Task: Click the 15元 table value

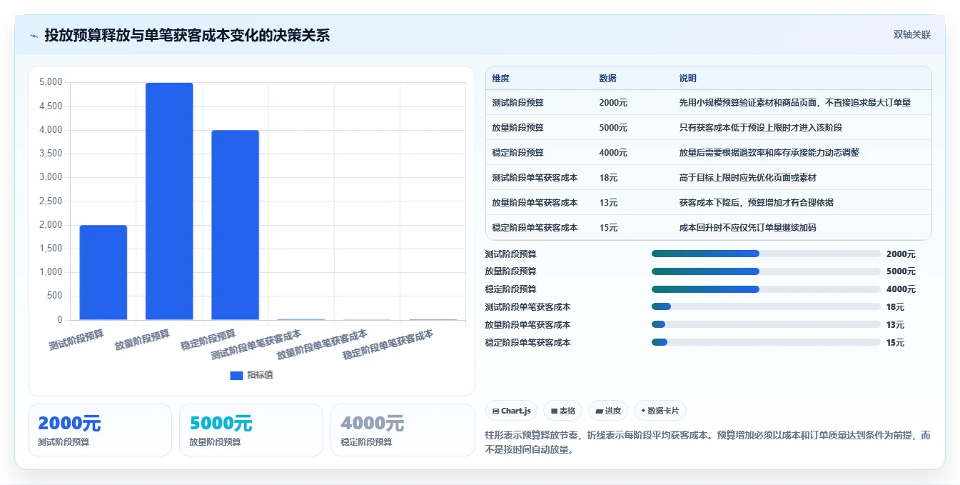Action: 608,228
